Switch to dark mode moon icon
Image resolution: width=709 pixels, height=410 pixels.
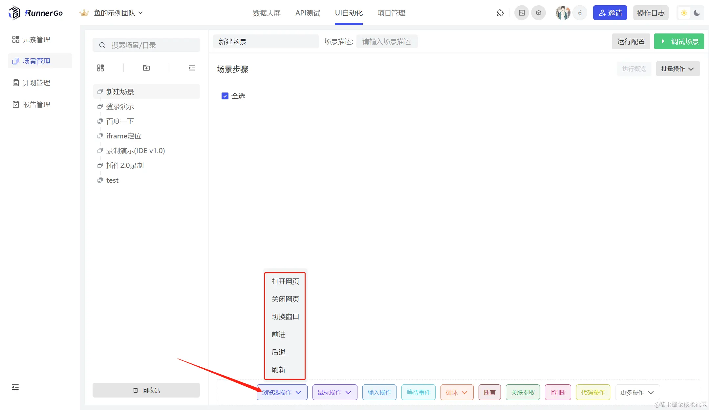[697, 13]
